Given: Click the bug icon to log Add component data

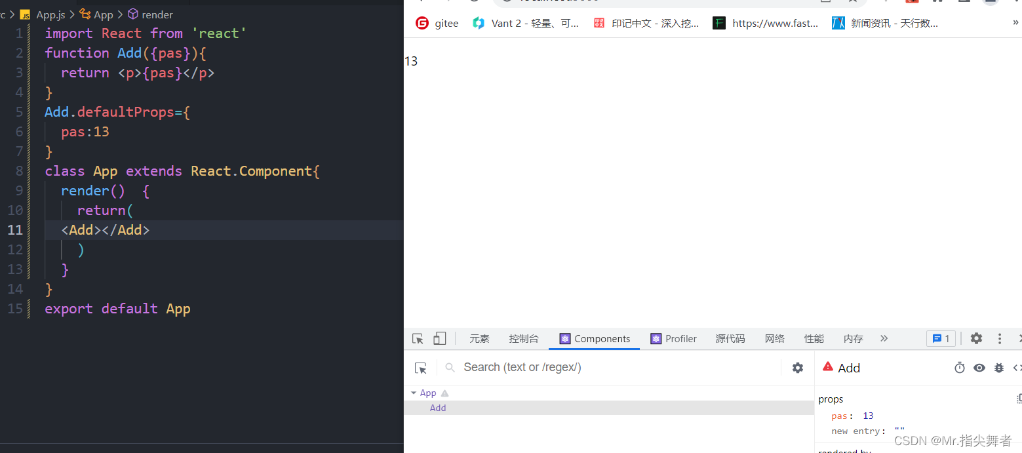Looking at the screenshot, I should (998, 368).
